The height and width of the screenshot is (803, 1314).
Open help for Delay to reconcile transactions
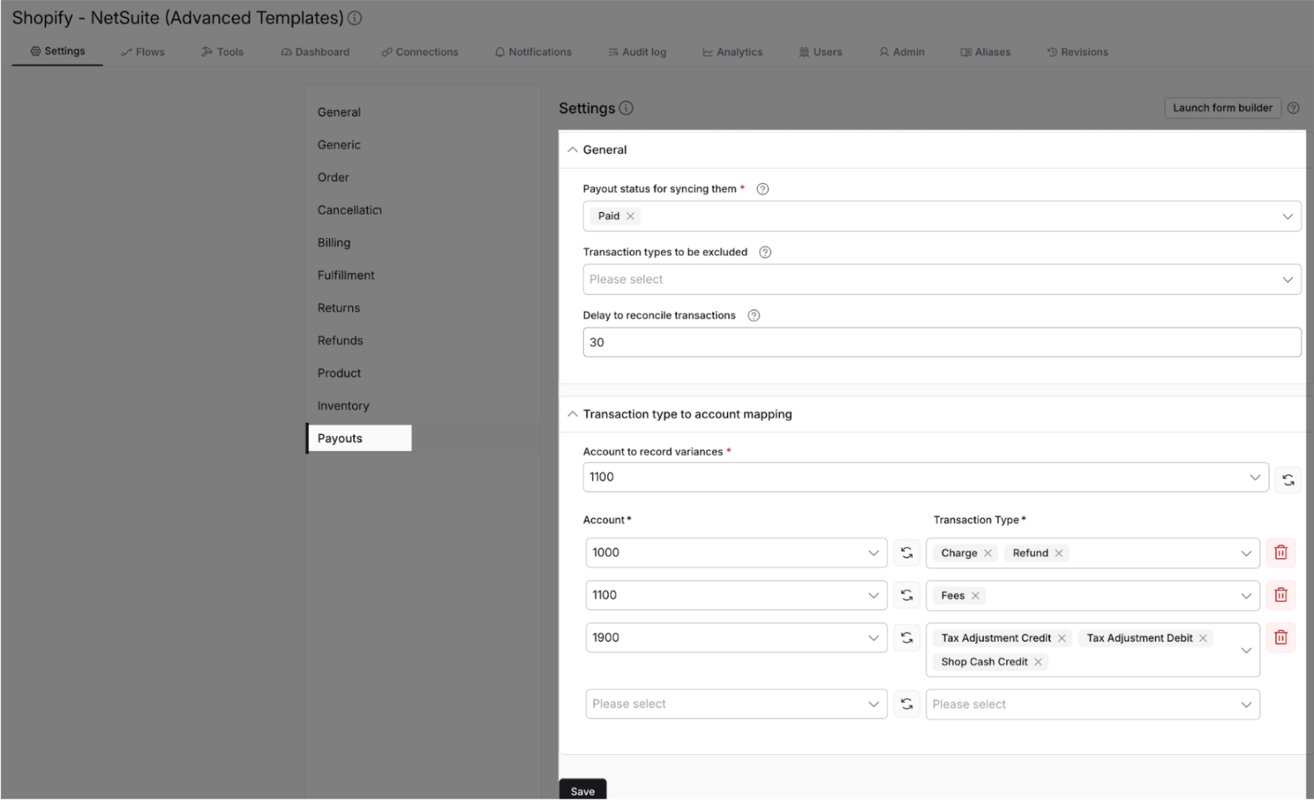pos(754,316)
